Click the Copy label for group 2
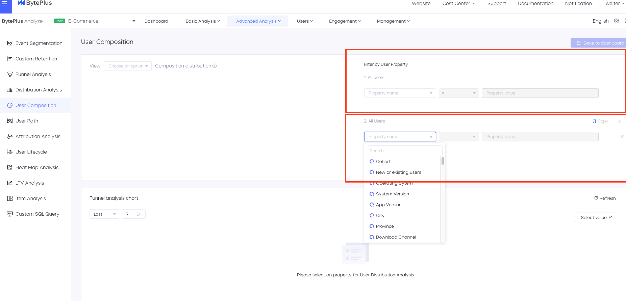The height and width of the screenshot is (301, 626). (x=603, y=121)
